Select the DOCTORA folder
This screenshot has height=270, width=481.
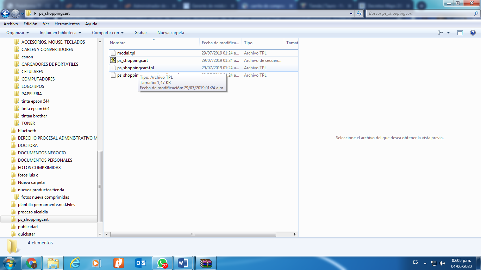[28, 146]
